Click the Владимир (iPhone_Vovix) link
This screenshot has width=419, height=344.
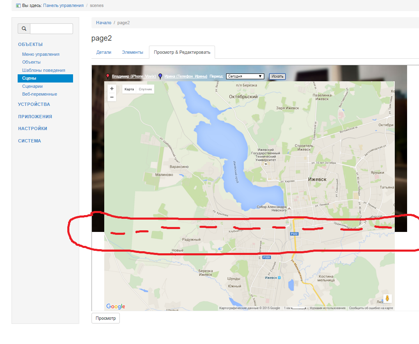pyautogui.click(x=134, y=76)
